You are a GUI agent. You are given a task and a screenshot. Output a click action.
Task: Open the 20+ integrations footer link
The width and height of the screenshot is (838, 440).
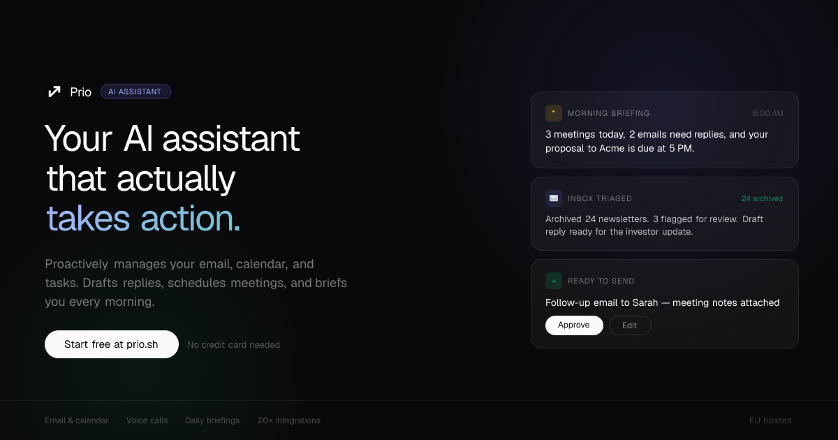coord(288,420)
